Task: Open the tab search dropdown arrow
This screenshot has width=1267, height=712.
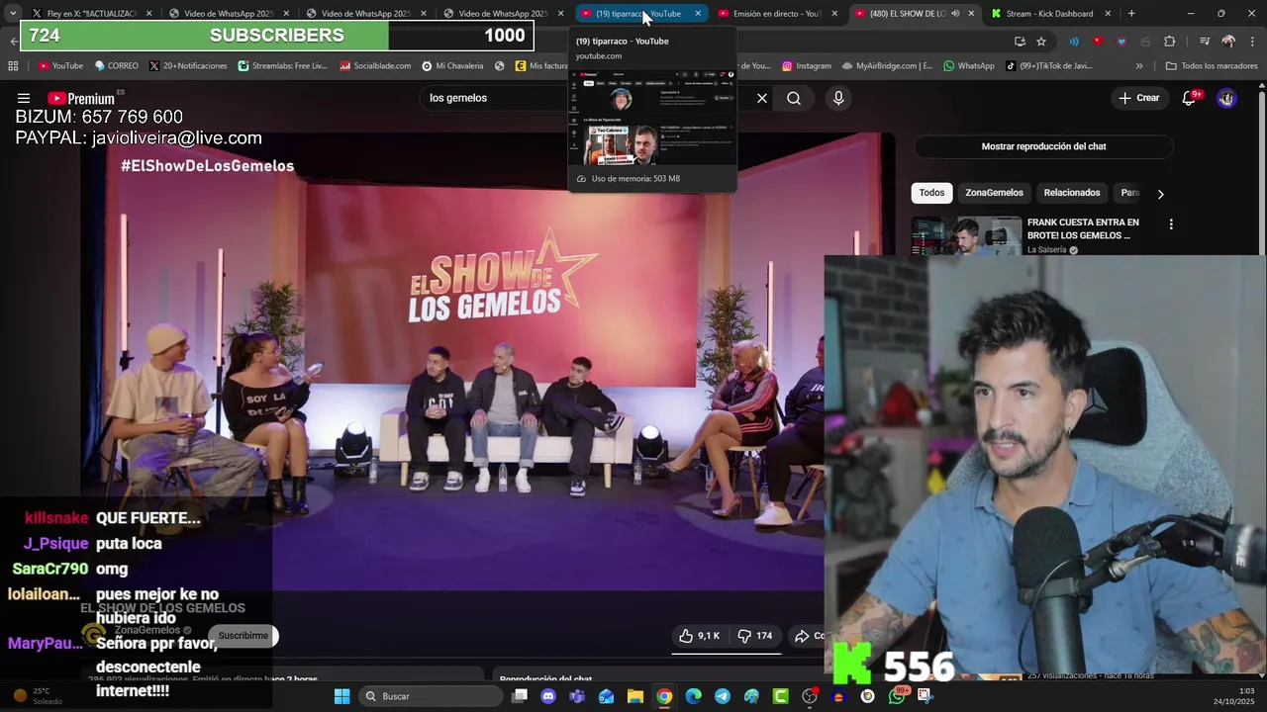Action: click(x=12, y=14)
